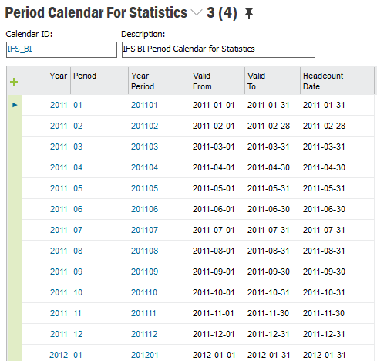Click the green plus add-row icon
This screenshot has width=377, height=361.
[14, 82]
